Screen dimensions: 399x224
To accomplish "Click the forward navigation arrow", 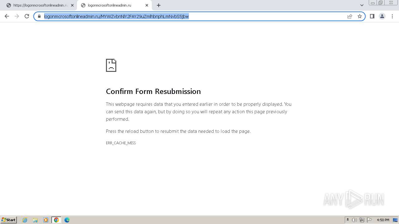I will click(17, 16).
